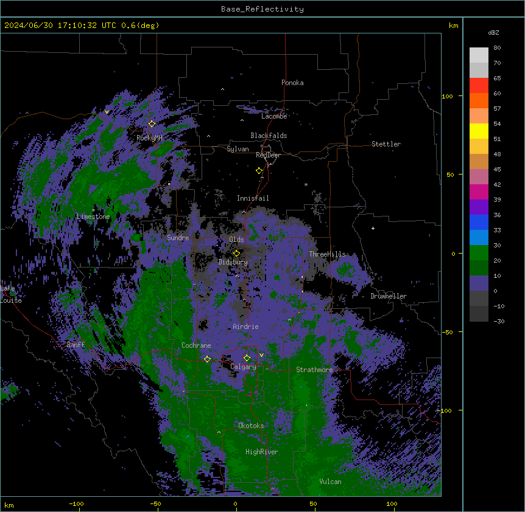Click the yellow diamond marker below Cochrane
Screen dimensions: 525x512
pos(207,359)
